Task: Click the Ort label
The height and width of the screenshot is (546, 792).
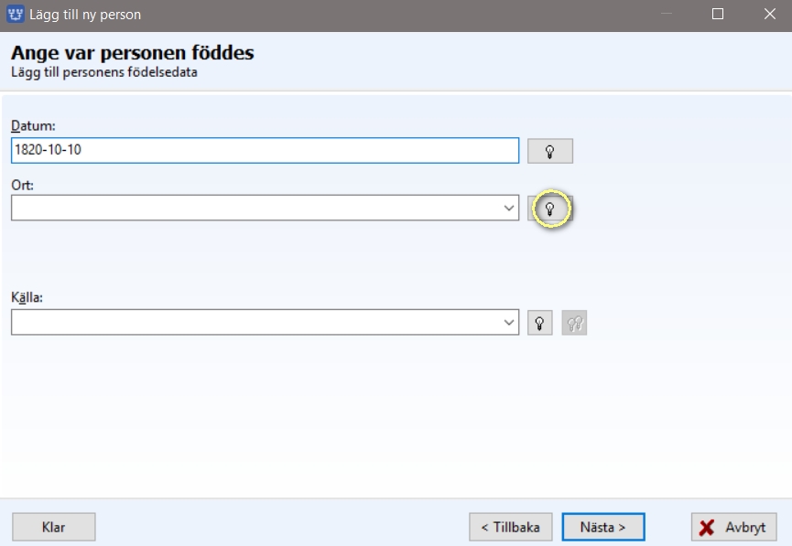Action: click(x=22, y=185)
